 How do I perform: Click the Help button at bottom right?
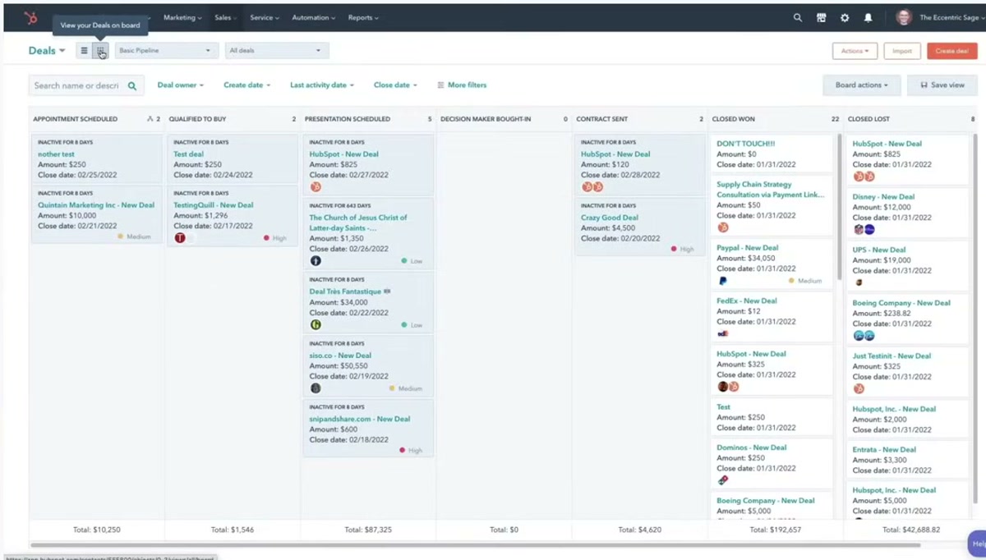978,544
